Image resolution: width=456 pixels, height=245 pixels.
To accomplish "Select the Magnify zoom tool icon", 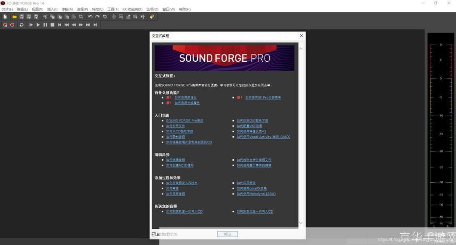I will (x=121, y=17).
